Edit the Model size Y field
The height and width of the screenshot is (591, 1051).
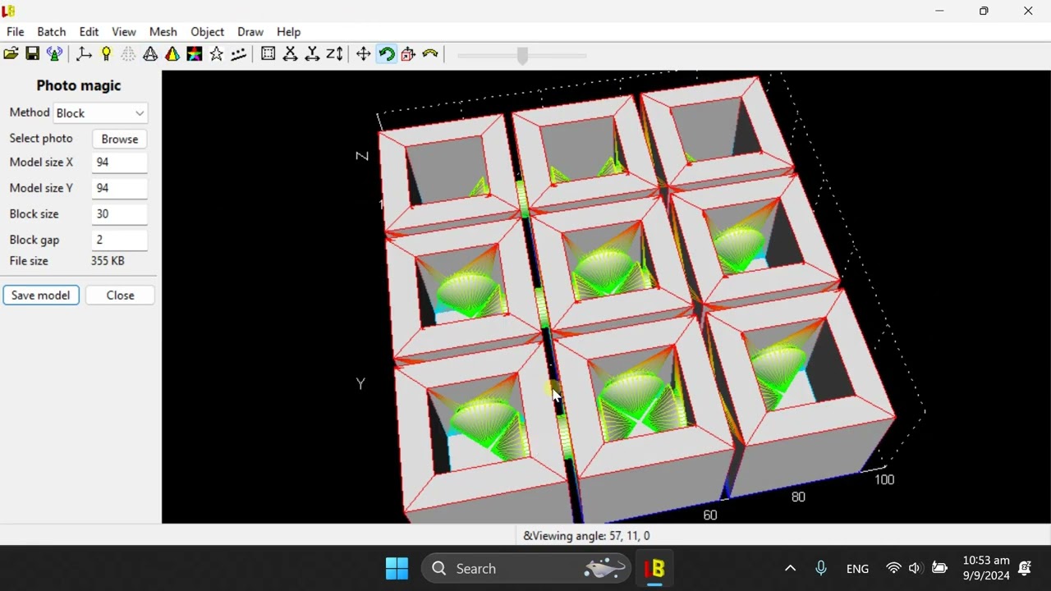(x=120, y=188)
